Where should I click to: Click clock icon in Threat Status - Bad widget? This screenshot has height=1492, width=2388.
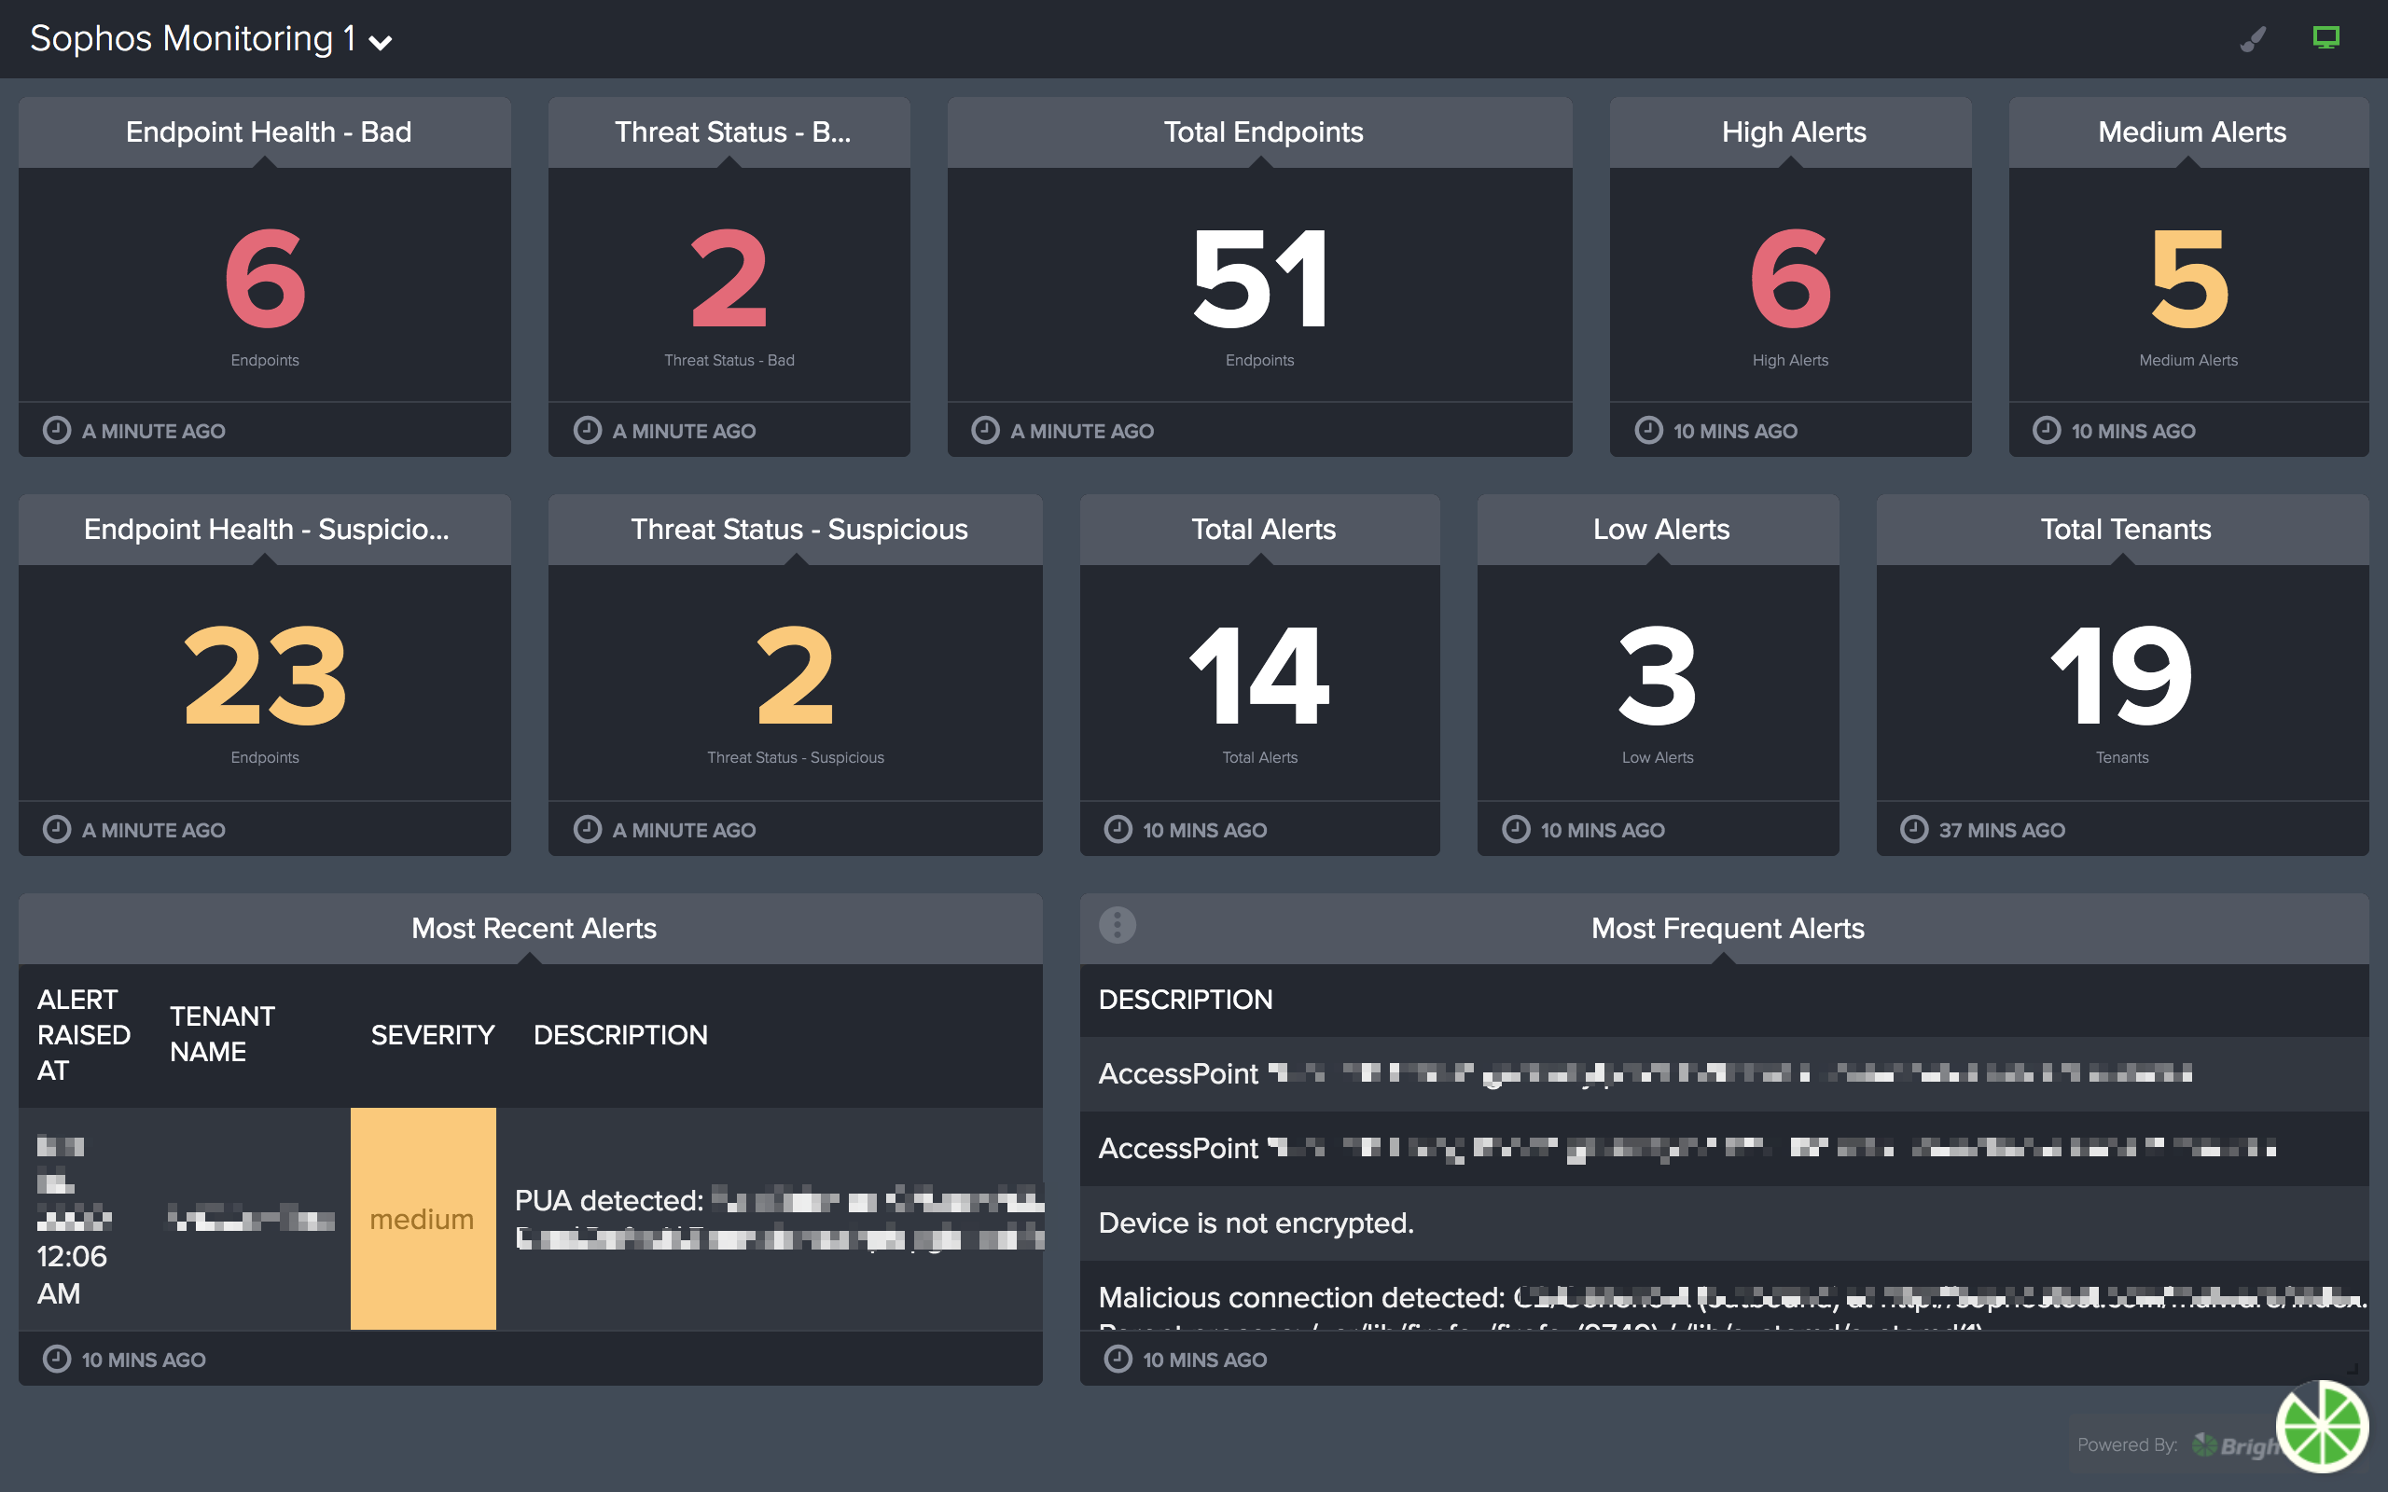(587, 430)
